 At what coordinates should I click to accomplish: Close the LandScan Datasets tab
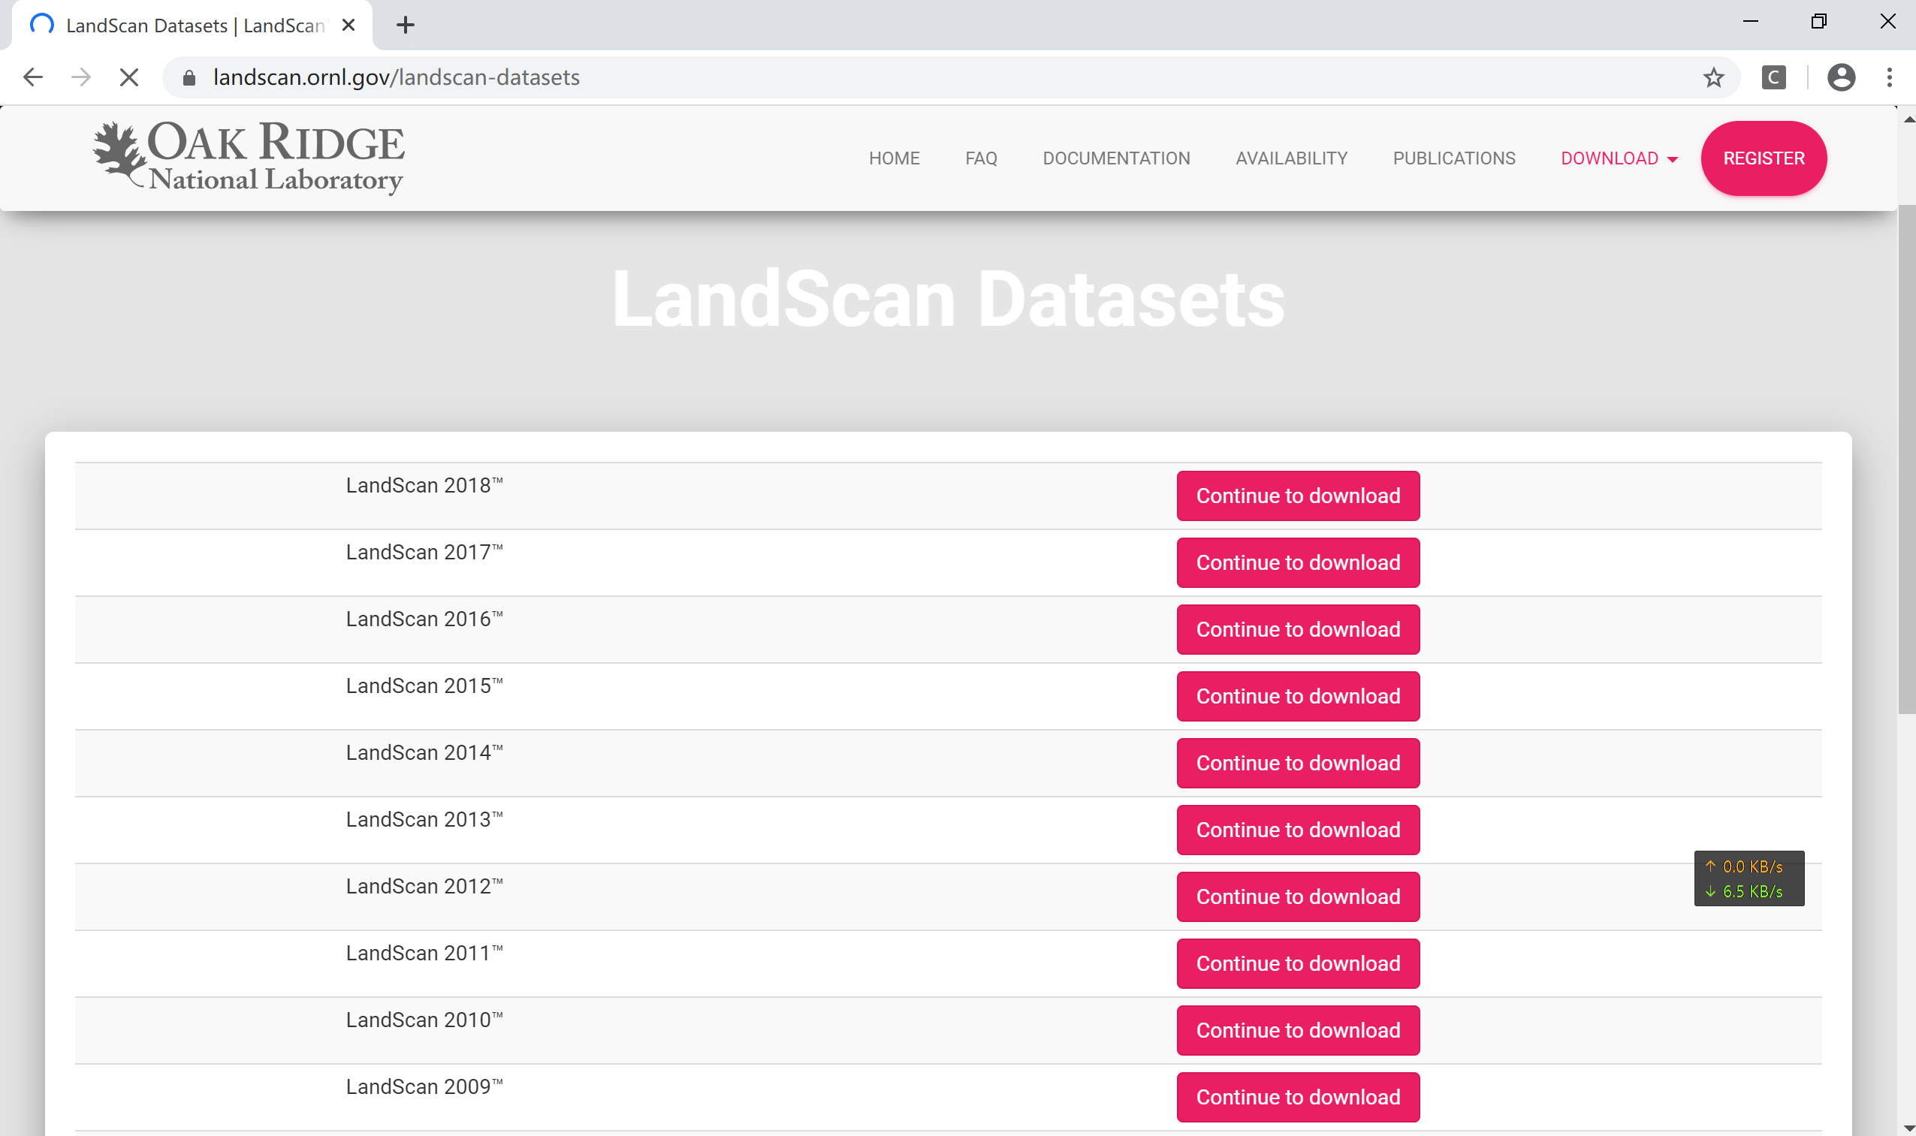349,26
